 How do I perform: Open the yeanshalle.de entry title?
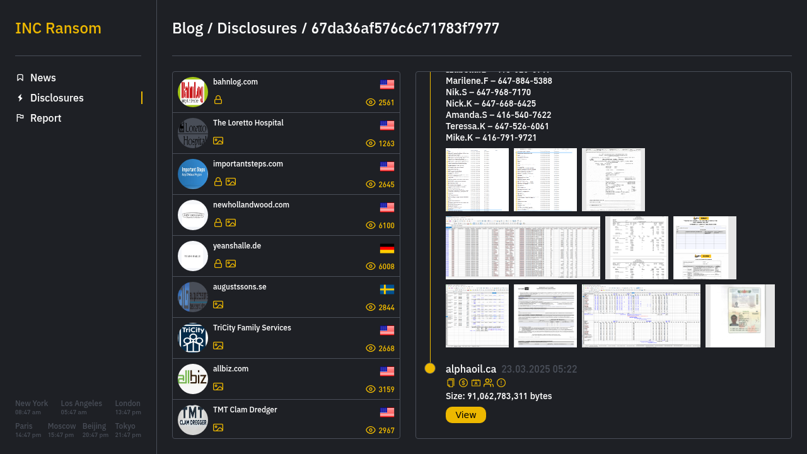pyautogui.click(x=237, y=246)
